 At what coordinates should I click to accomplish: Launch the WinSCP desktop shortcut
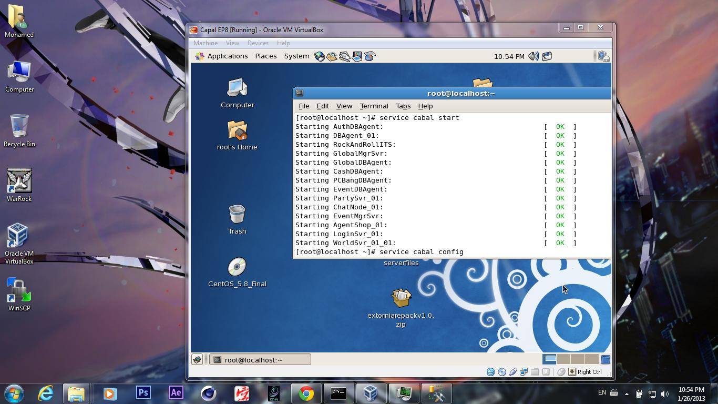pyautogui.click(x=19, y=295)
